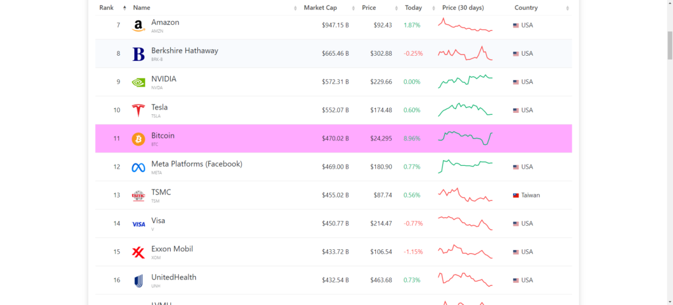Click UnitedHealth price $463.68

pos(381,280)
